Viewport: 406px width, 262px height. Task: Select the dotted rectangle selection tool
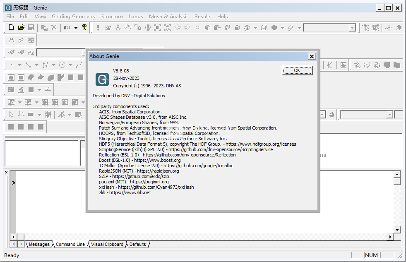pos(31,114)
